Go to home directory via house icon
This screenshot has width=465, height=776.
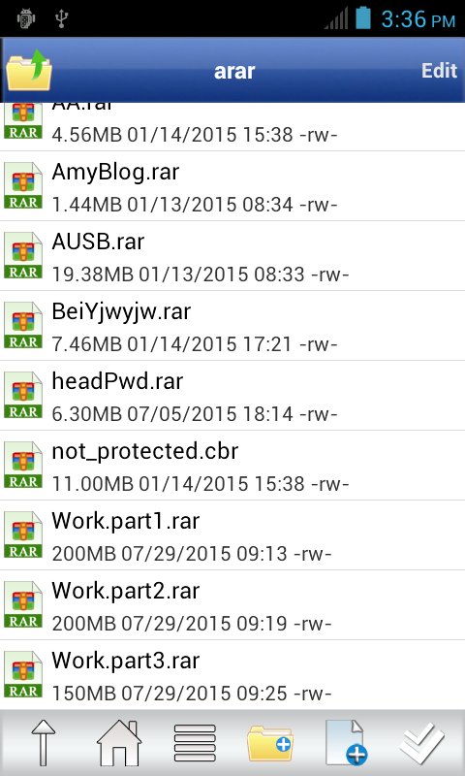coord(119,742)
